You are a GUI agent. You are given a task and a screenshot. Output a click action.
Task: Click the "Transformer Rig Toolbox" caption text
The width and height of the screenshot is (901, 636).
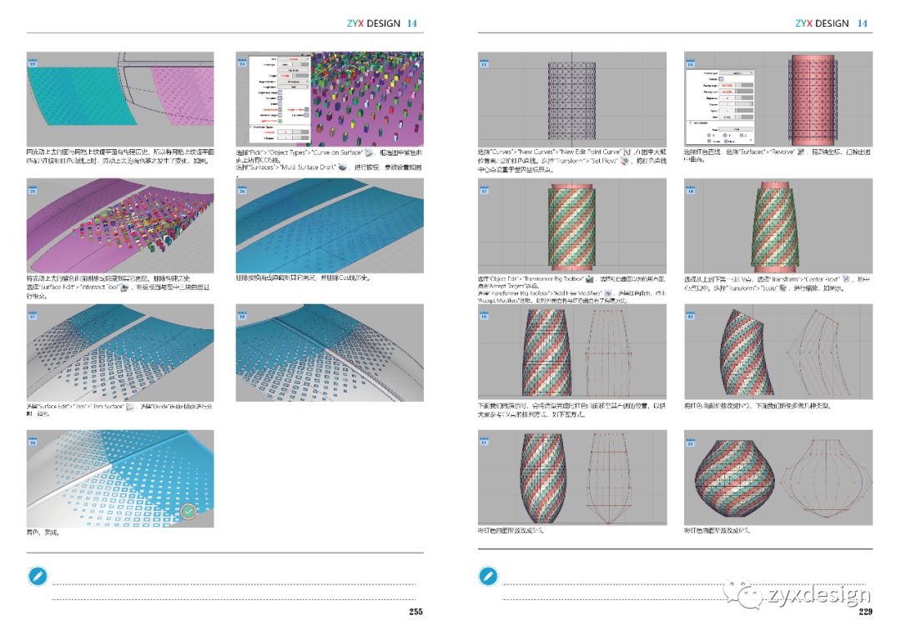tap(553, 279)
